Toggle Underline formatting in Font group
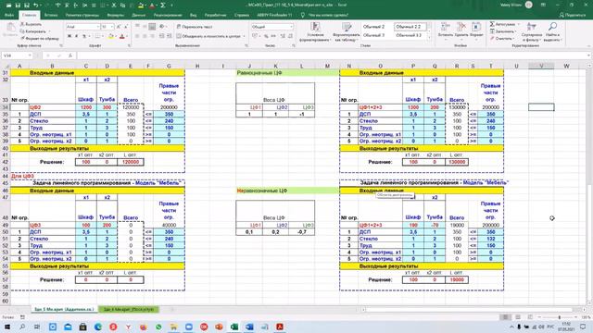 (x=84, y=36)
